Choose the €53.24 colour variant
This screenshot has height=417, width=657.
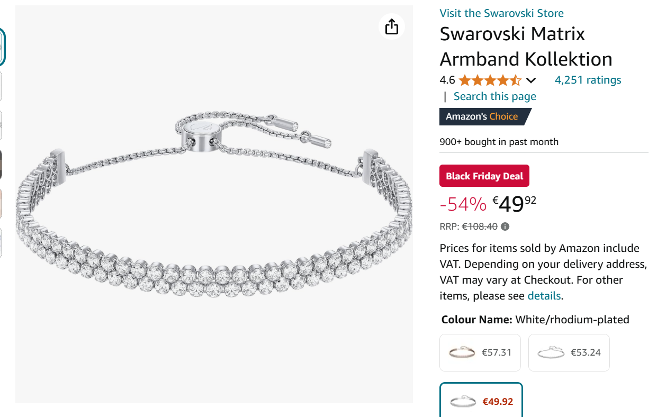pos(569,352)
